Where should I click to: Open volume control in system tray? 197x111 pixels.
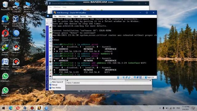coord(174,108)
